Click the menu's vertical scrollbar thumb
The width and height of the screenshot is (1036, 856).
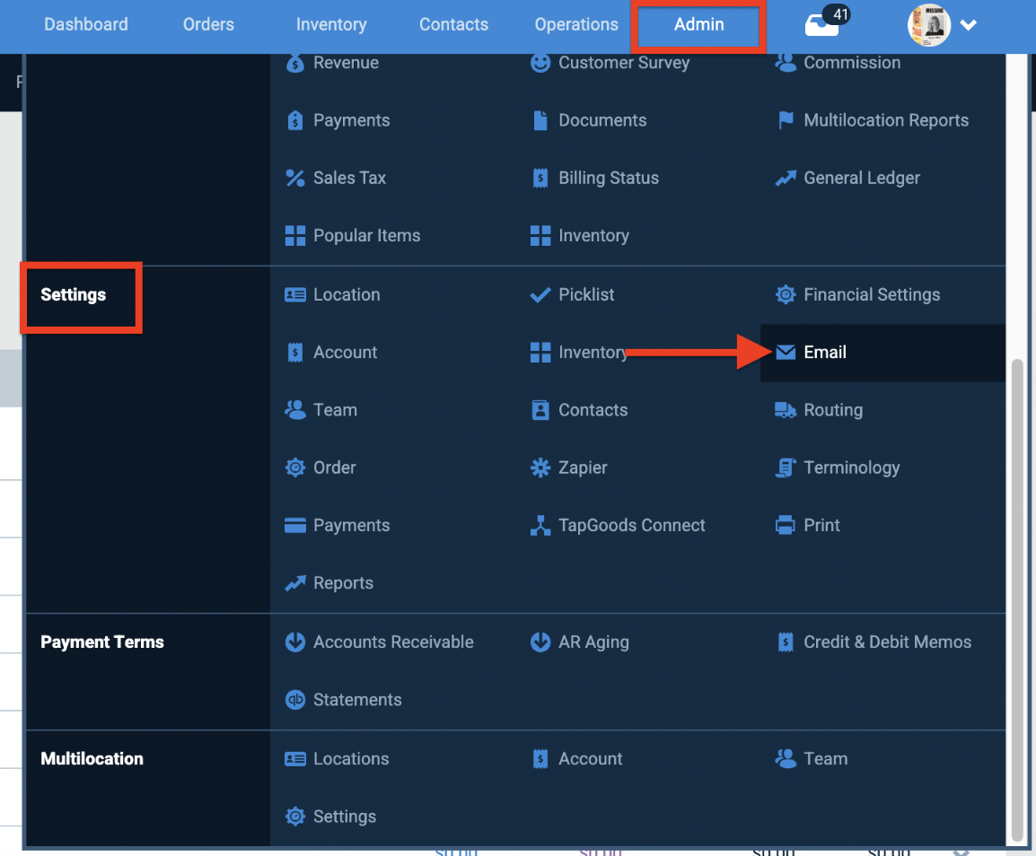(1017, 601)
